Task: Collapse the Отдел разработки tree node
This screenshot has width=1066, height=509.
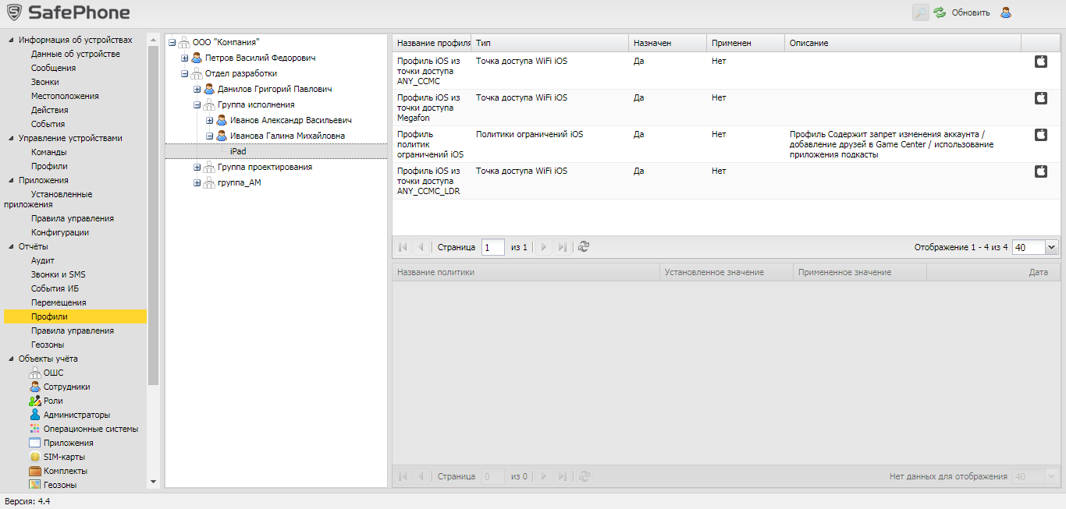Action: 185,74
